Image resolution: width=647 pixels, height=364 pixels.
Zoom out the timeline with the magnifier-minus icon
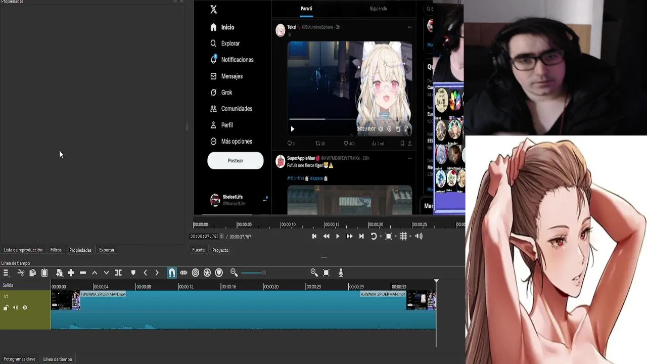click(x=234, y=273)
